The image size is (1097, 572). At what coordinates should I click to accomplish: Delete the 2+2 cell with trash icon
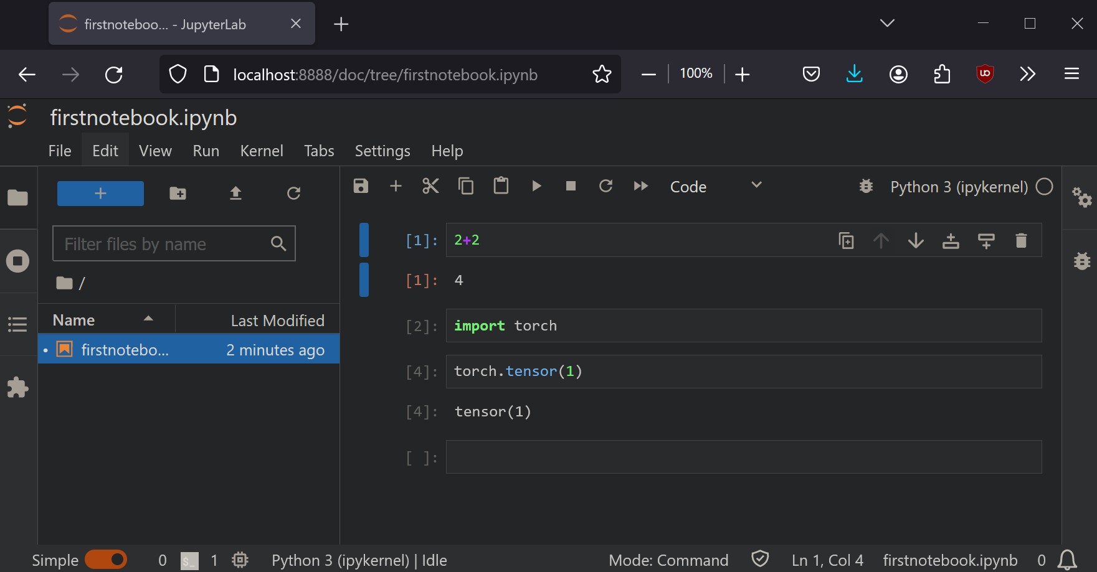1021,240
